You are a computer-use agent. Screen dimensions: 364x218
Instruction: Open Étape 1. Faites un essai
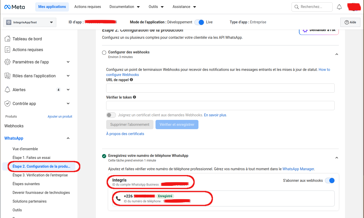pos(31,158)
